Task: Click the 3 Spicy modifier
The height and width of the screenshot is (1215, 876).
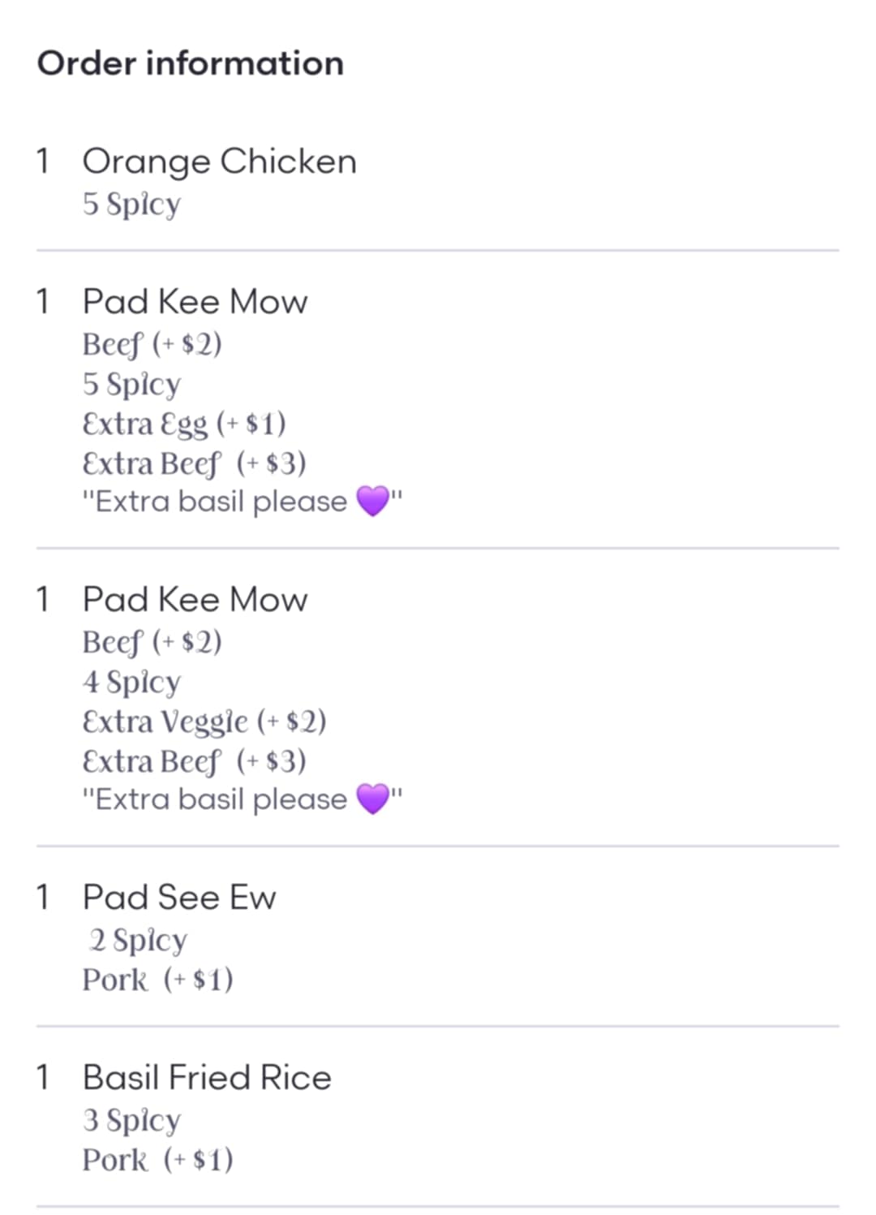Action: point(131,1120)
